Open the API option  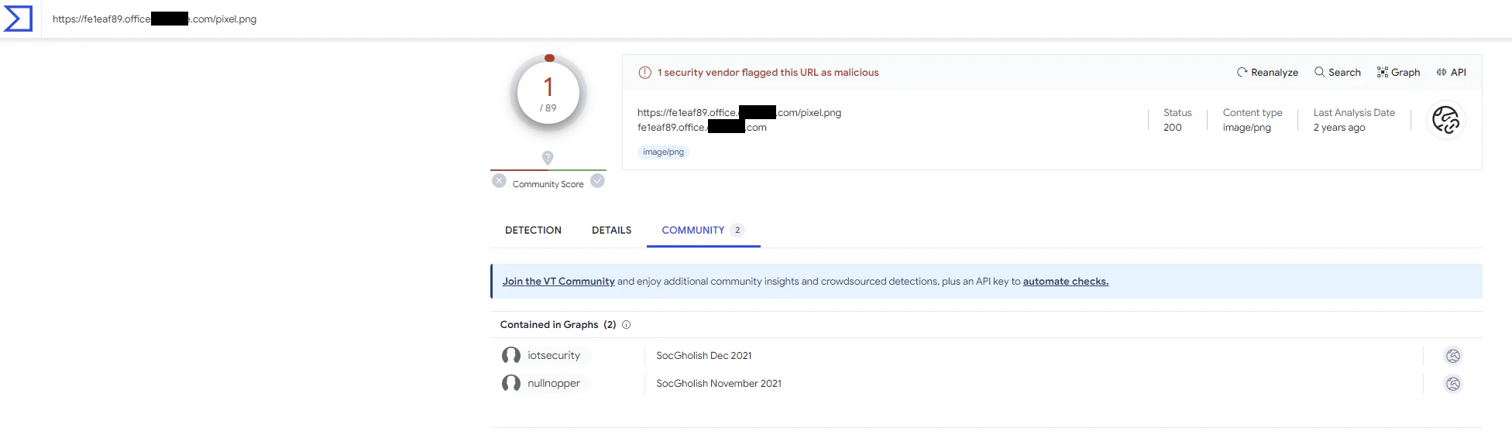tap(1452, 72)
